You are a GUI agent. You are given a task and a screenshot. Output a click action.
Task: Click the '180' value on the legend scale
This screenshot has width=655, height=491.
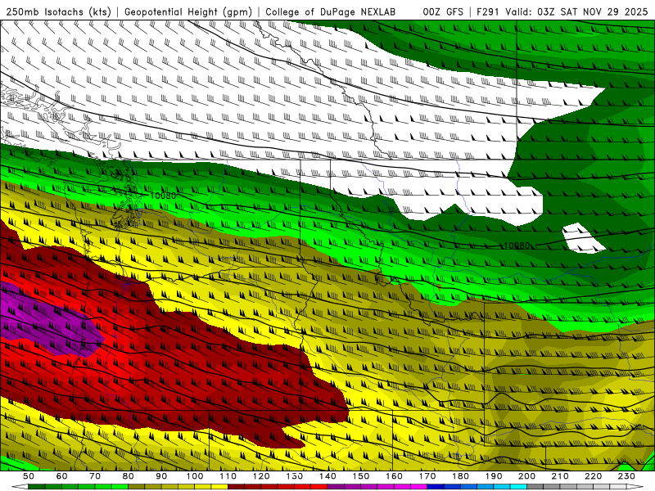click(x=460, y=476)
